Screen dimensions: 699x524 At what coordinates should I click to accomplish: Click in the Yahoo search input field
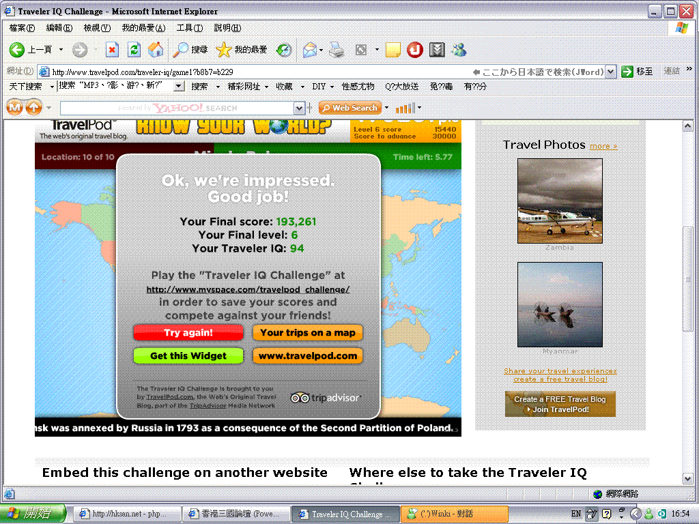click(x=177, y=107)
